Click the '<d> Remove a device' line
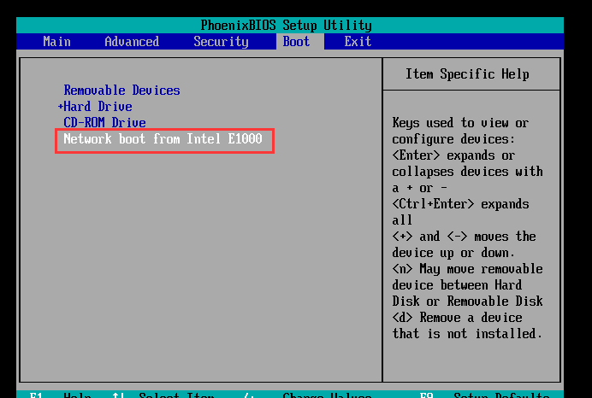Viewport: 592px width, 398px height. click(x=457, y=318)
